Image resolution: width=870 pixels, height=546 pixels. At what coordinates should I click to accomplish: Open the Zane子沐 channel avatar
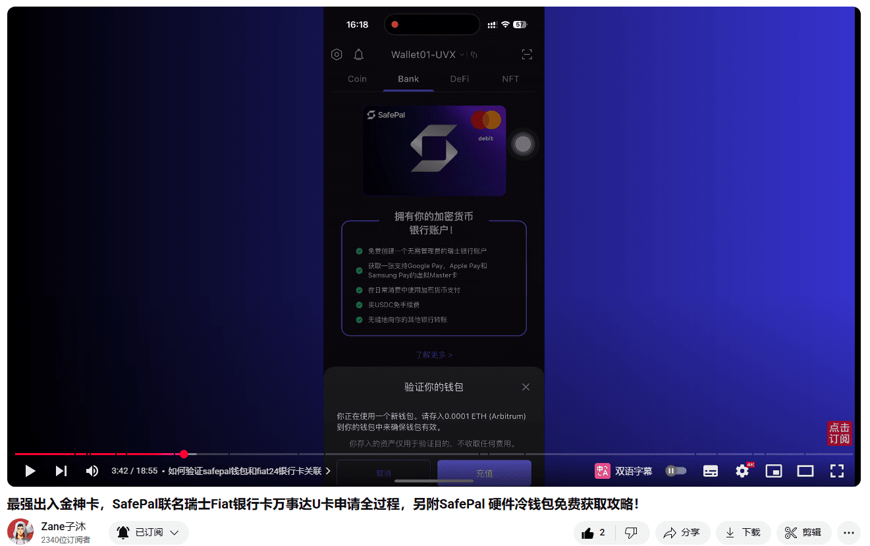coord(20,532)
